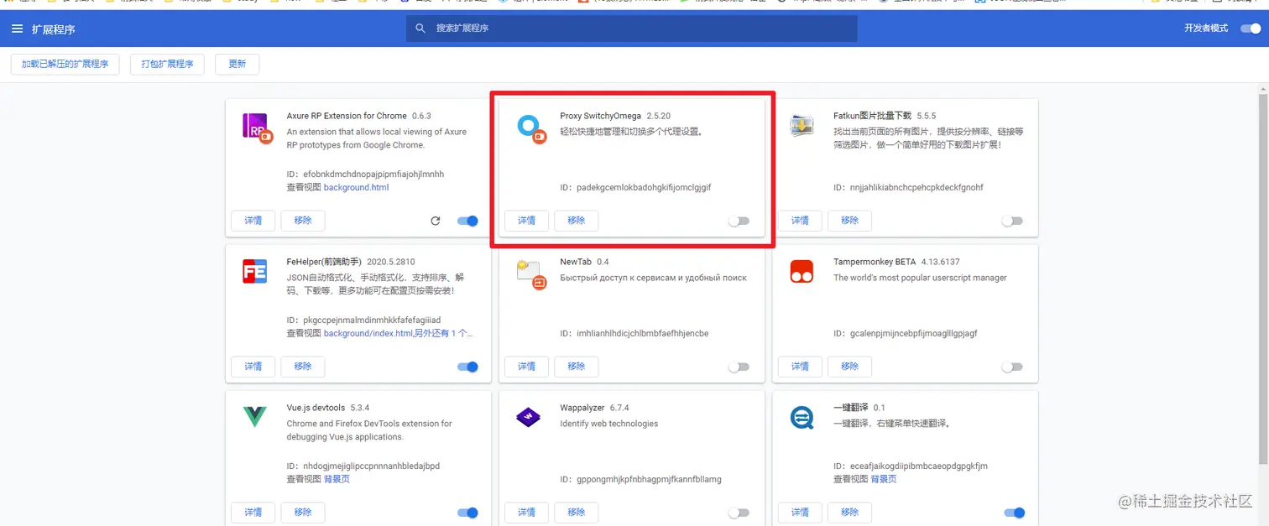Disable the 一键翻译 toggle
Viewport: 1269px width, 526px height.
1014,513
